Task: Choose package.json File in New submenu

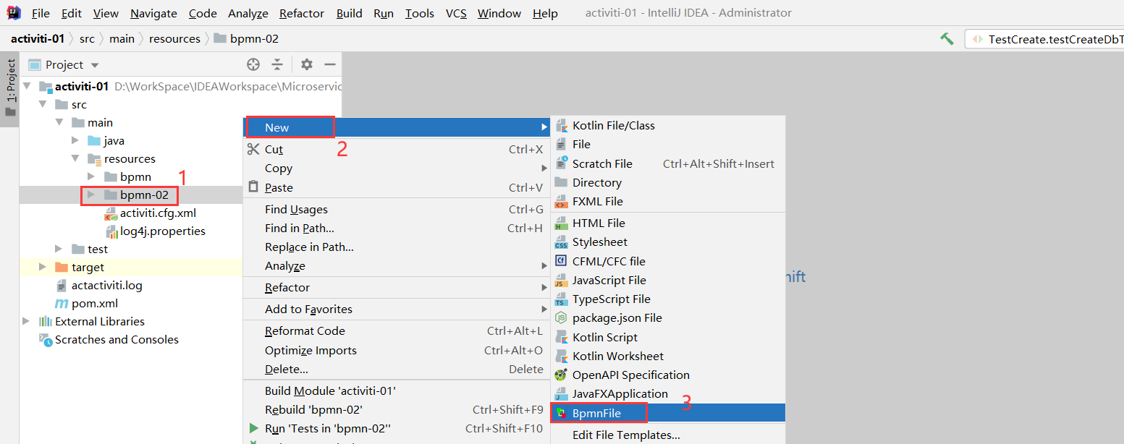Action: click(668, 317)
